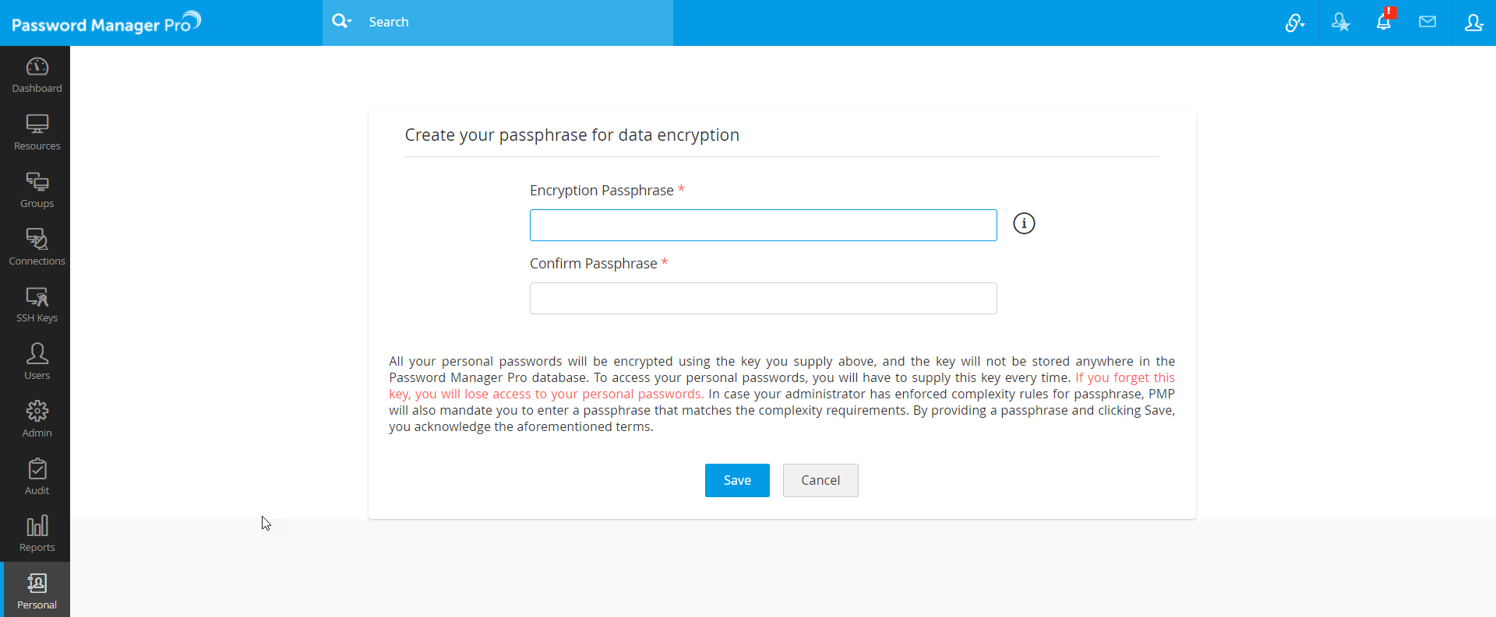Open the Reports section
This screenshot has width=1496, height=617.
click(x=37, y=535)
